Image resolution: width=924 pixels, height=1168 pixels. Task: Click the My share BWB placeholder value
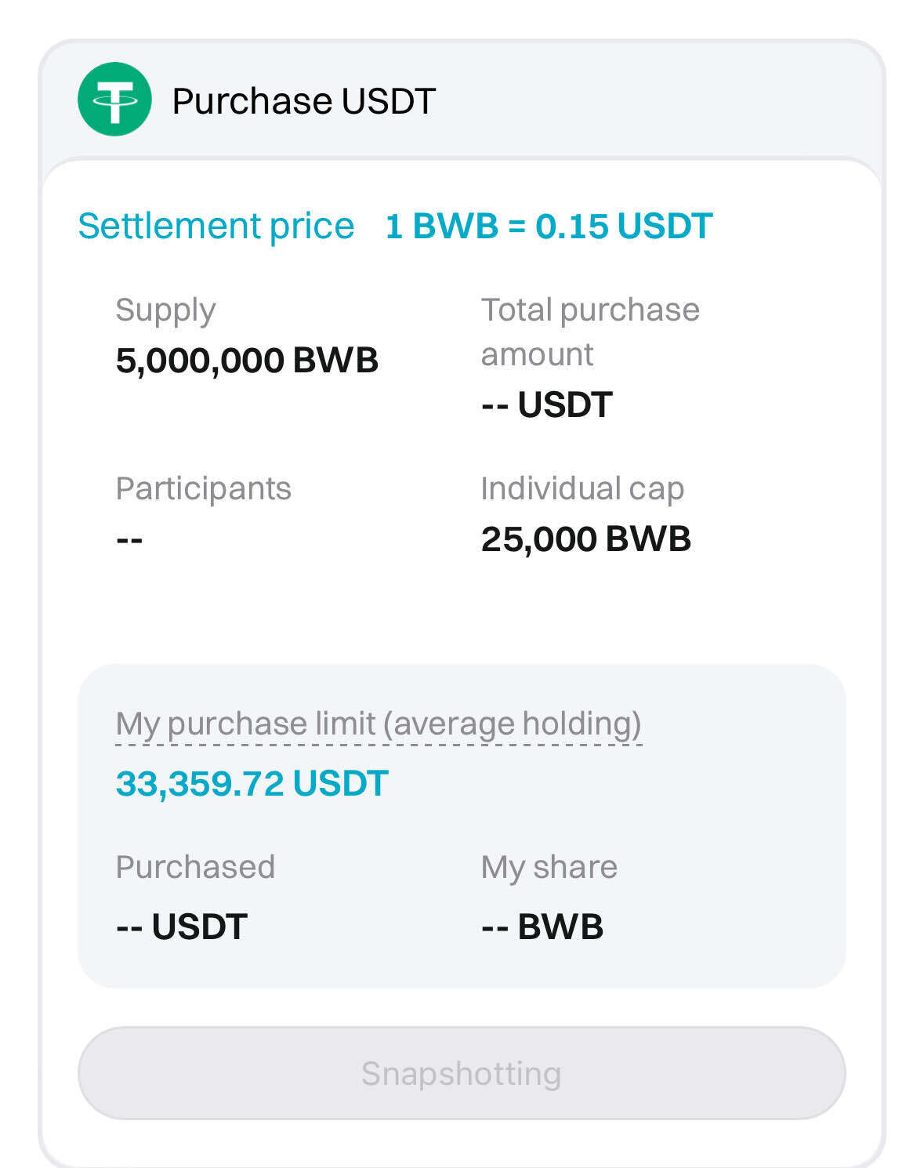(542, 927)
